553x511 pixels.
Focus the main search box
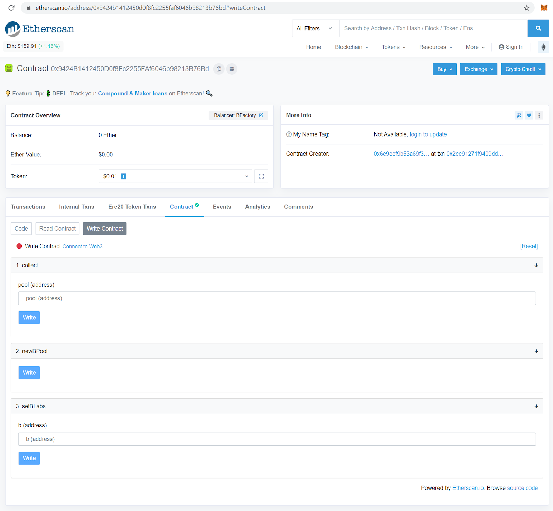(433, 28)
